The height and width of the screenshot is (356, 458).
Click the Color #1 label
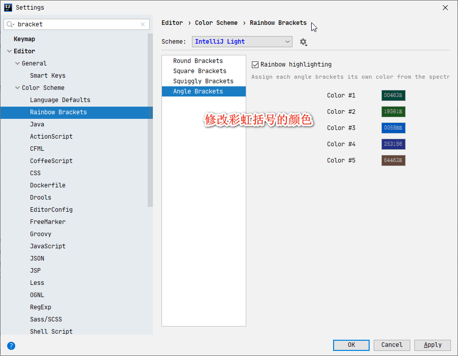pos(341,95)
